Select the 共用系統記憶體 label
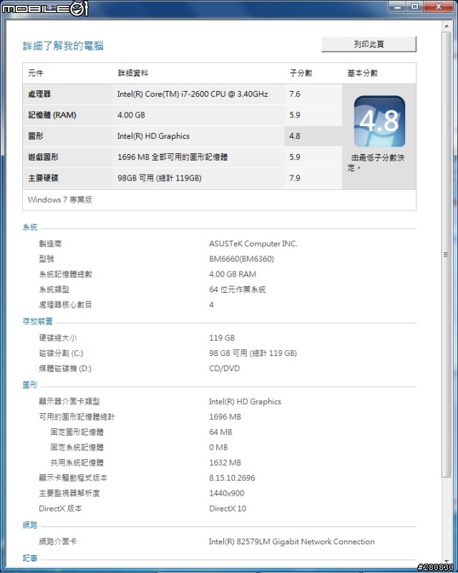The width and height of the screenshot is (458, 573). point(77,463)
